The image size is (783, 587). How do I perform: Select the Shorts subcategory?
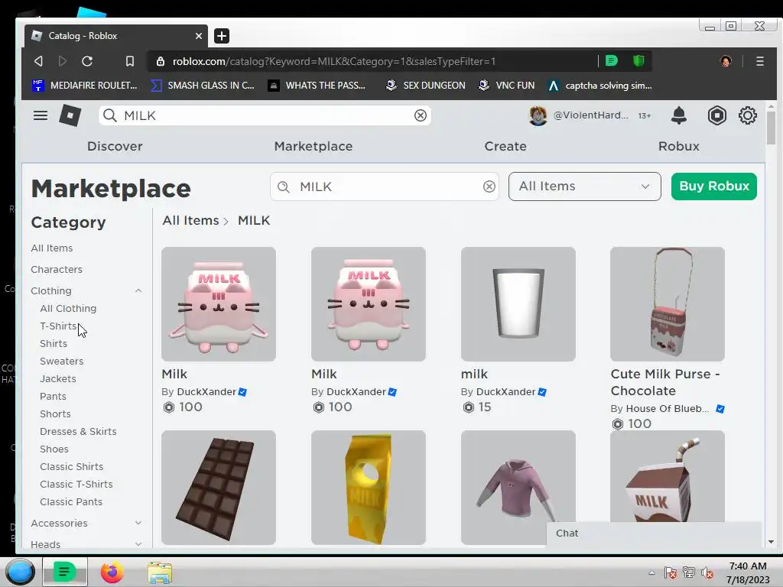coord(55,413)
